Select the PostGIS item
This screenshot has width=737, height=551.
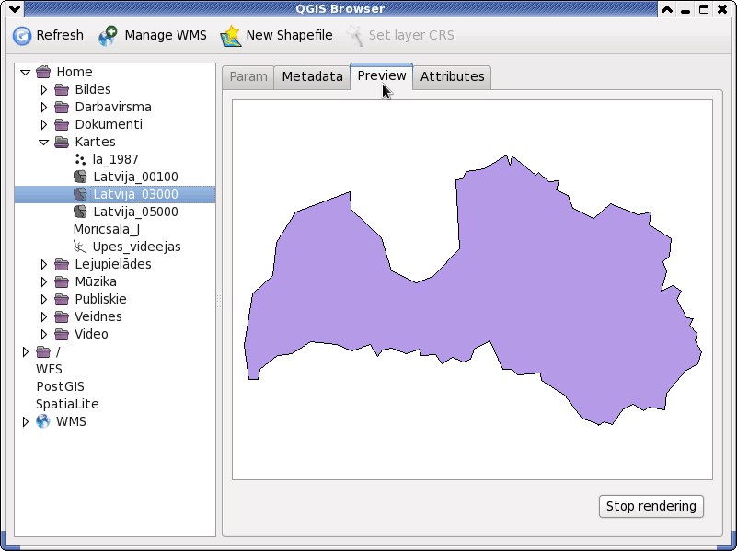click(x=60, y=386)
